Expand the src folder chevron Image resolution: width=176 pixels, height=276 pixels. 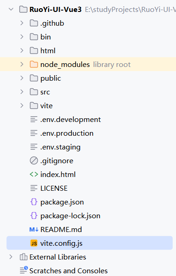[x=22, y=92]
